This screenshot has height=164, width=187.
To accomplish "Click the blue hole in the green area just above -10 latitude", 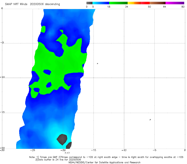I will pos(47,72).
